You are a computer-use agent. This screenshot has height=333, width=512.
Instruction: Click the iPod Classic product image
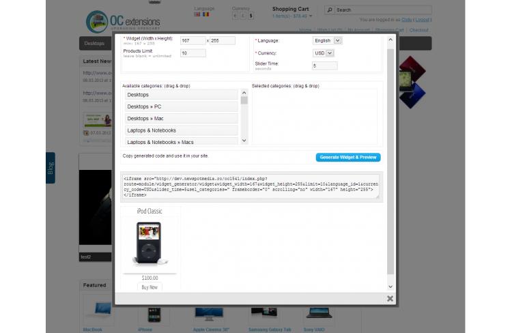point(150,243)
